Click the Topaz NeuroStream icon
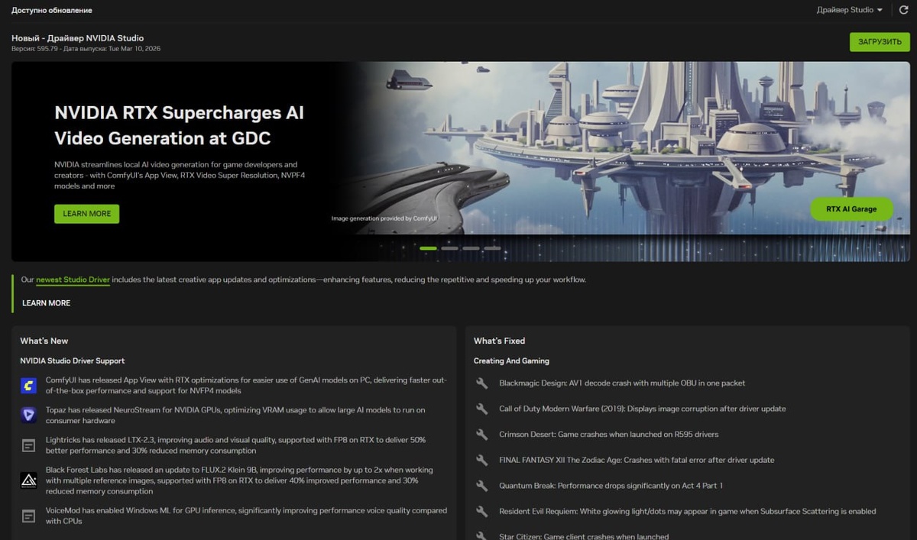This screenshot has height=540, width=917. (x=28, y=416)
